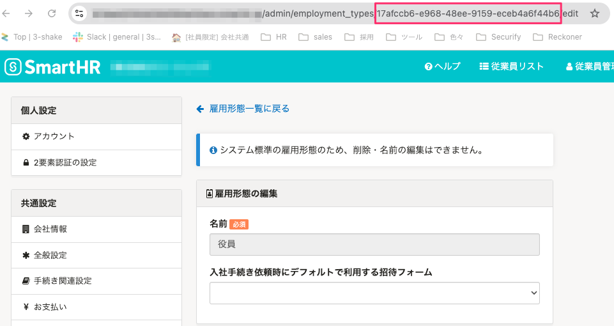Open 全般設定 in the sidebar
The height and width of the screenshot is (326, 614).
click(96, 256)
